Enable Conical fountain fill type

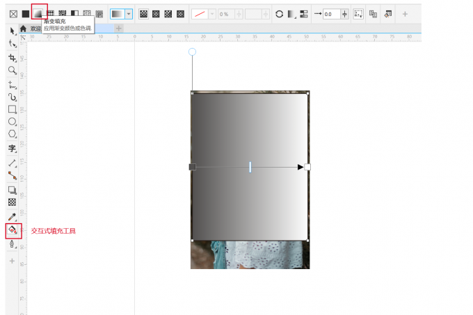[x=168, y=14]
